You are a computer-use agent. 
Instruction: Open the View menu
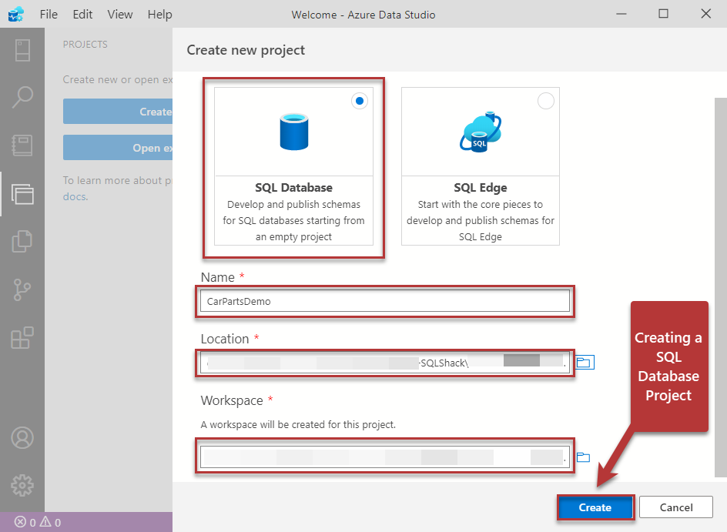pyautogui.click(x=120, y=14)
